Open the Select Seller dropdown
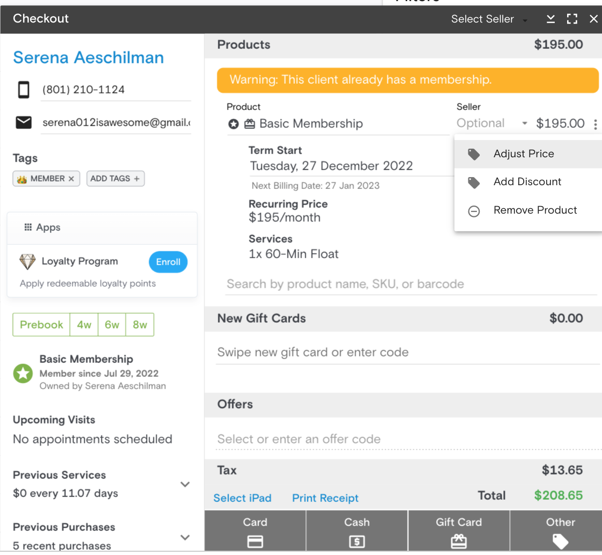602x555 pixels. click(x=489, y=19)
